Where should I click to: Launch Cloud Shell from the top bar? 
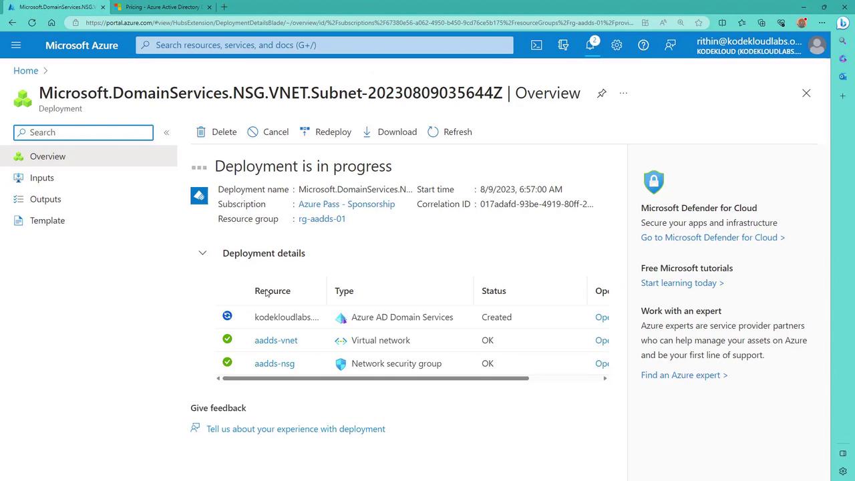pyautogui.click(x=536, y=45)
